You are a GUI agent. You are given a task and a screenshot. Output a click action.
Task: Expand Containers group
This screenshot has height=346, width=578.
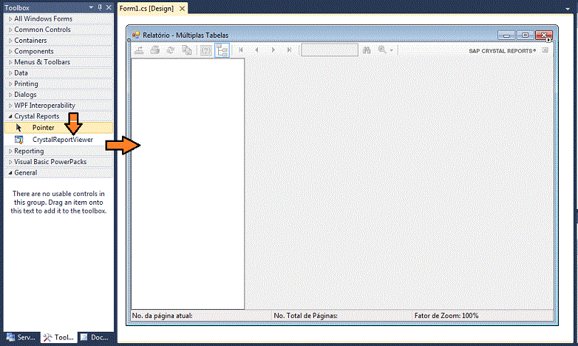(x=10, y=41)
